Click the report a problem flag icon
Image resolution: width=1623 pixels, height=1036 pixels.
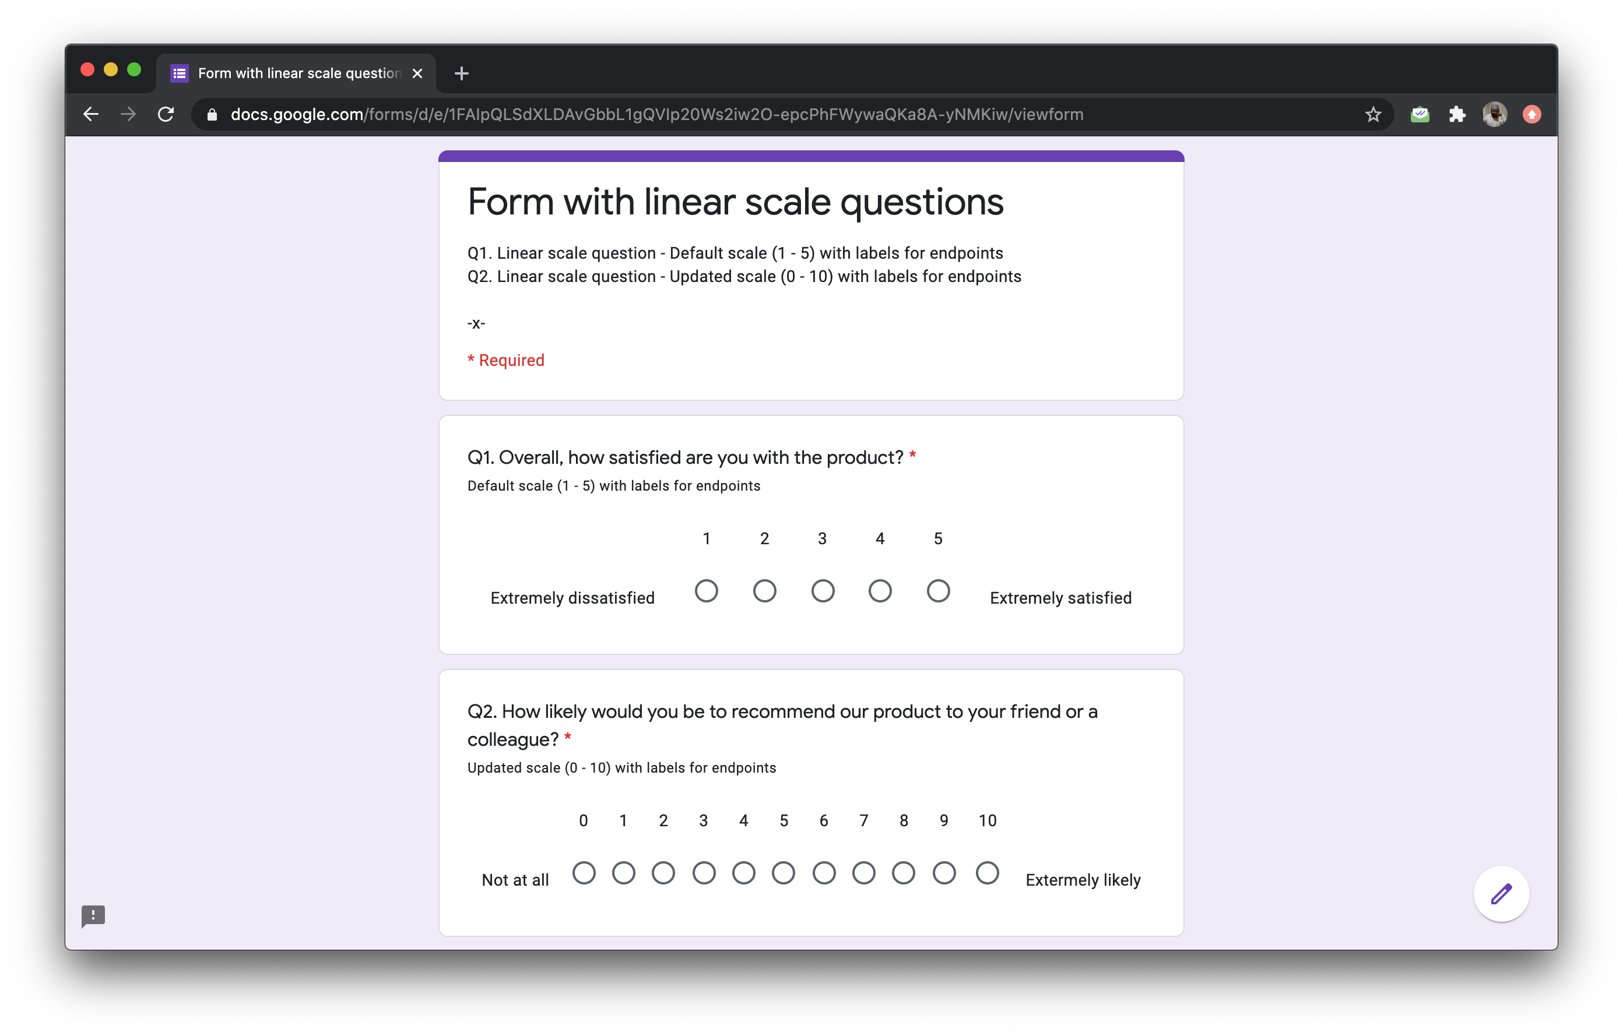point(93,915)
